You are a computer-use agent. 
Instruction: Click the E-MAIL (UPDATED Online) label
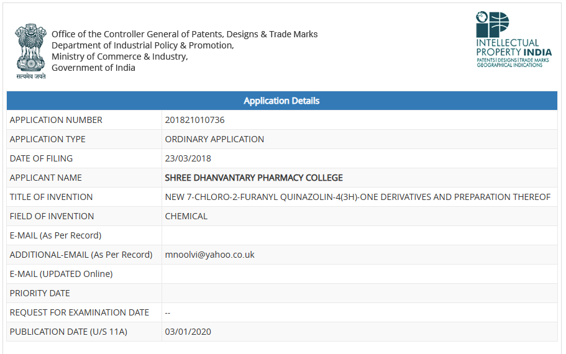click(x=61, y=274)
